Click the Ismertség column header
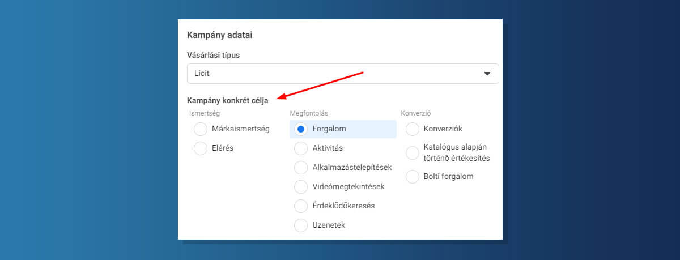The width and height of the screenshot is (680, 260). point(203,113)
